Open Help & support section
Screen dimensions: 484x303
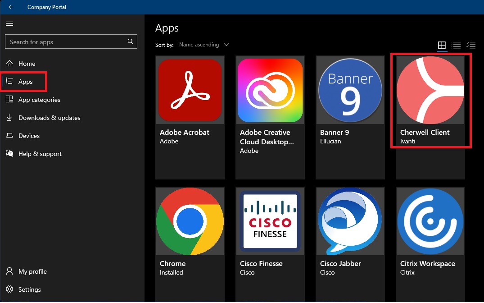(40, 154)
